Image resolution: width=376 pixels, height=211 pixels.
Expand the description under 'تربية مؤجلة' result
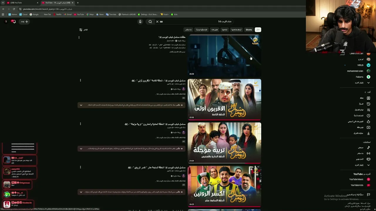point(81,149)
